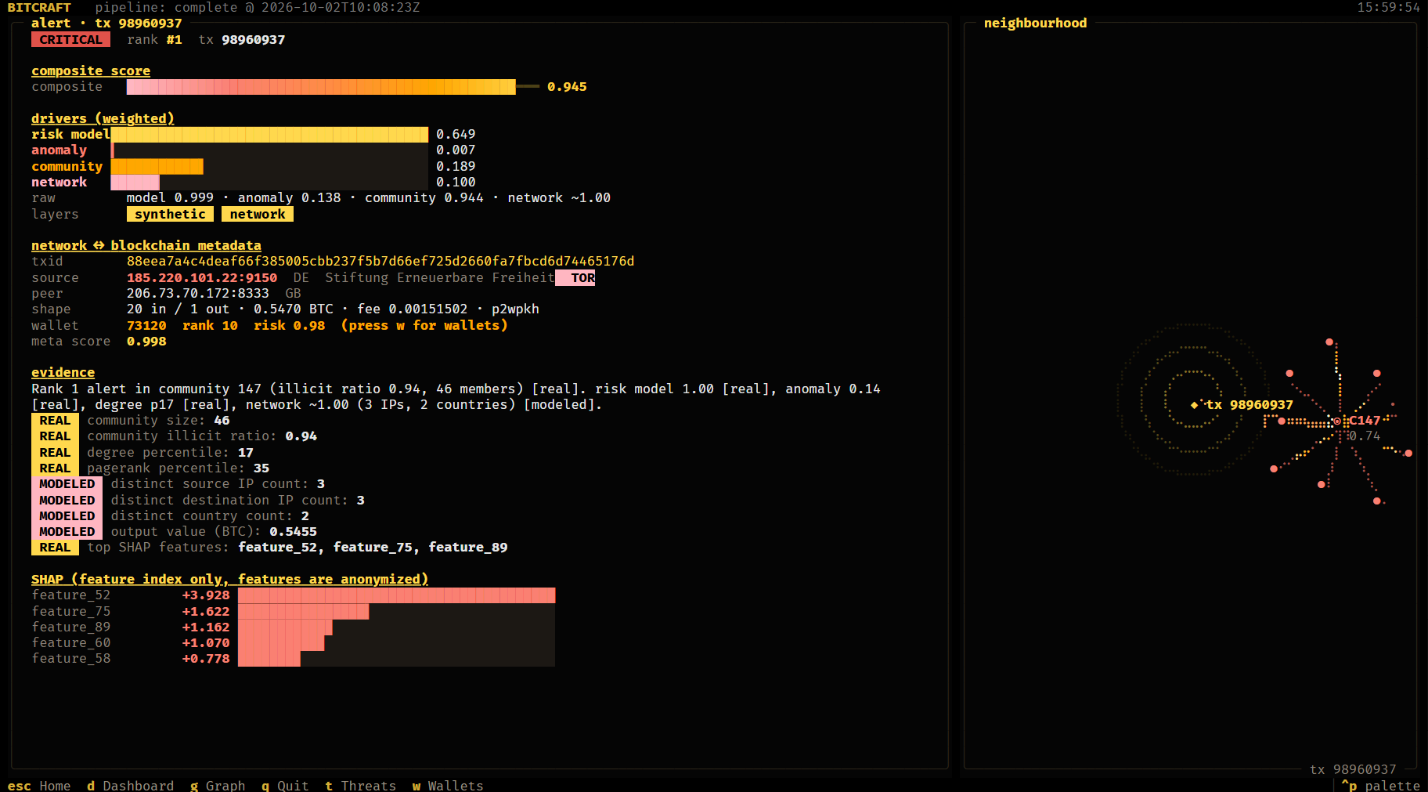This screenshot has width=1428, height=792.
Task: Click the Home esc shortcut
Action: tap(39, 785)
